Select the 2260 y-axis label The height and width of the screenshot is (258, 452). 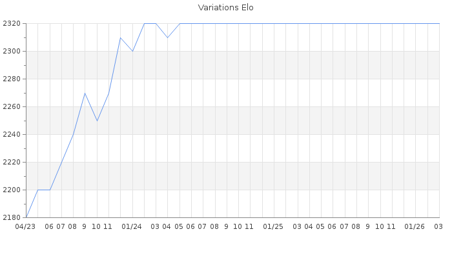click(x=12, y=106)
